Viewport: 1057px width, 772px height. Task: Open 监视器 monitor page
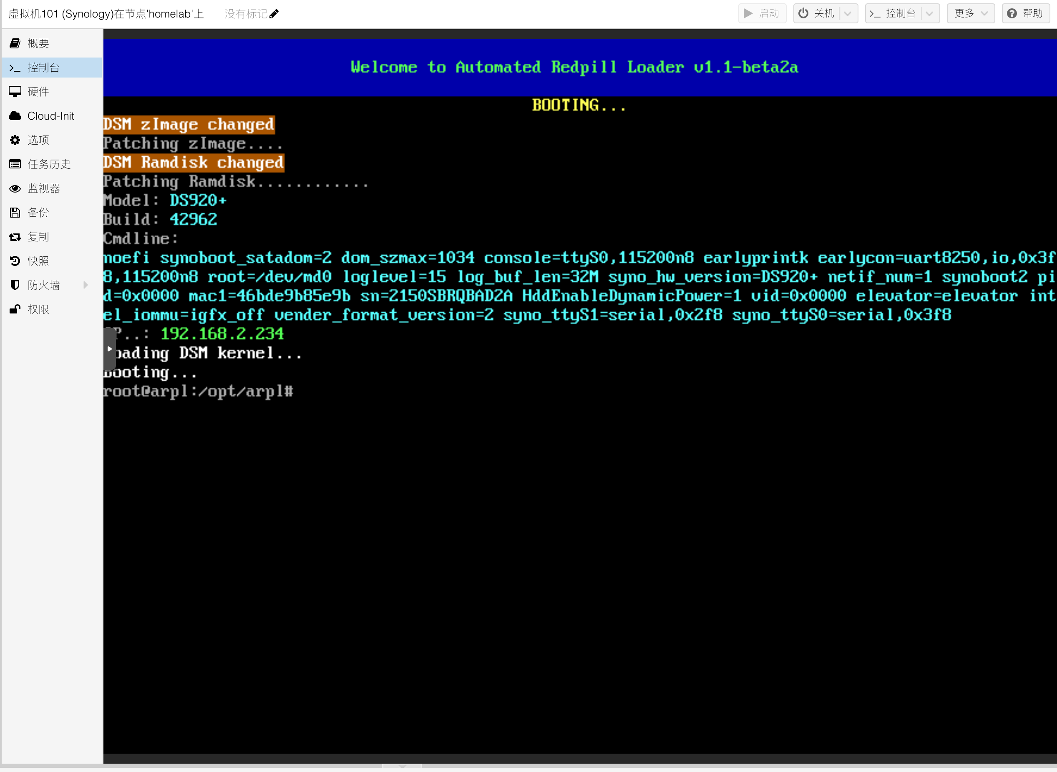[x=51, y=189]
